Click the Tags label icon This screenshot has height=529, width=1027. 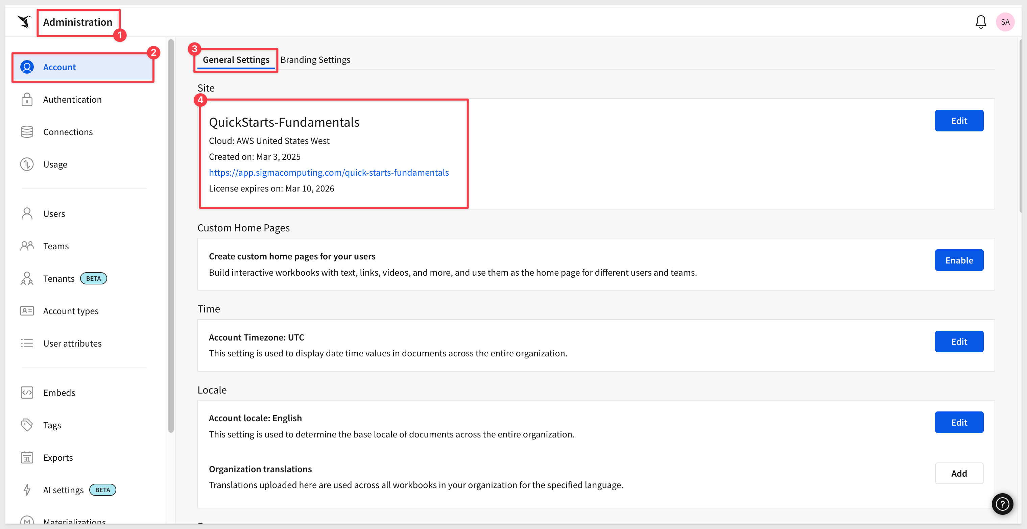[x=27, y=425]
